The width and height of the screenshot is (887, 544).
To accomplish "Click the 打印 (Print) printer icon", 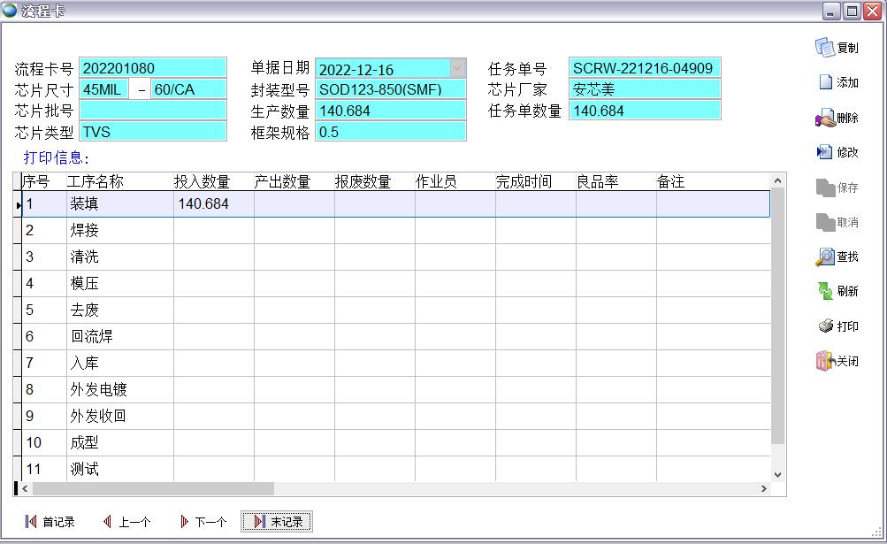I will coord(837,326).
